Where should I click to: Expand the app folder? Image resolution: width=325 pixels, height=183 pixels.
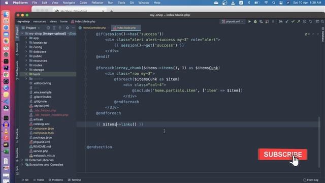[x=26, y=38]
